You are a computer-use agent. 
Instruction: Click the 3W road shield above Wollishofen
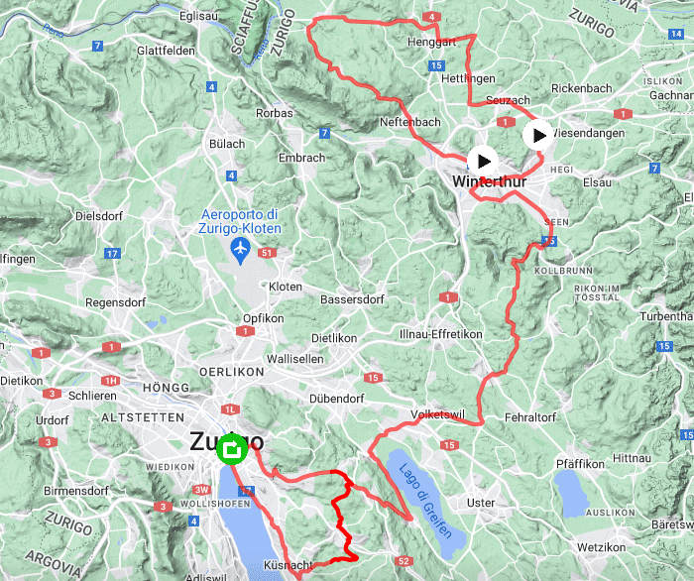202,490
